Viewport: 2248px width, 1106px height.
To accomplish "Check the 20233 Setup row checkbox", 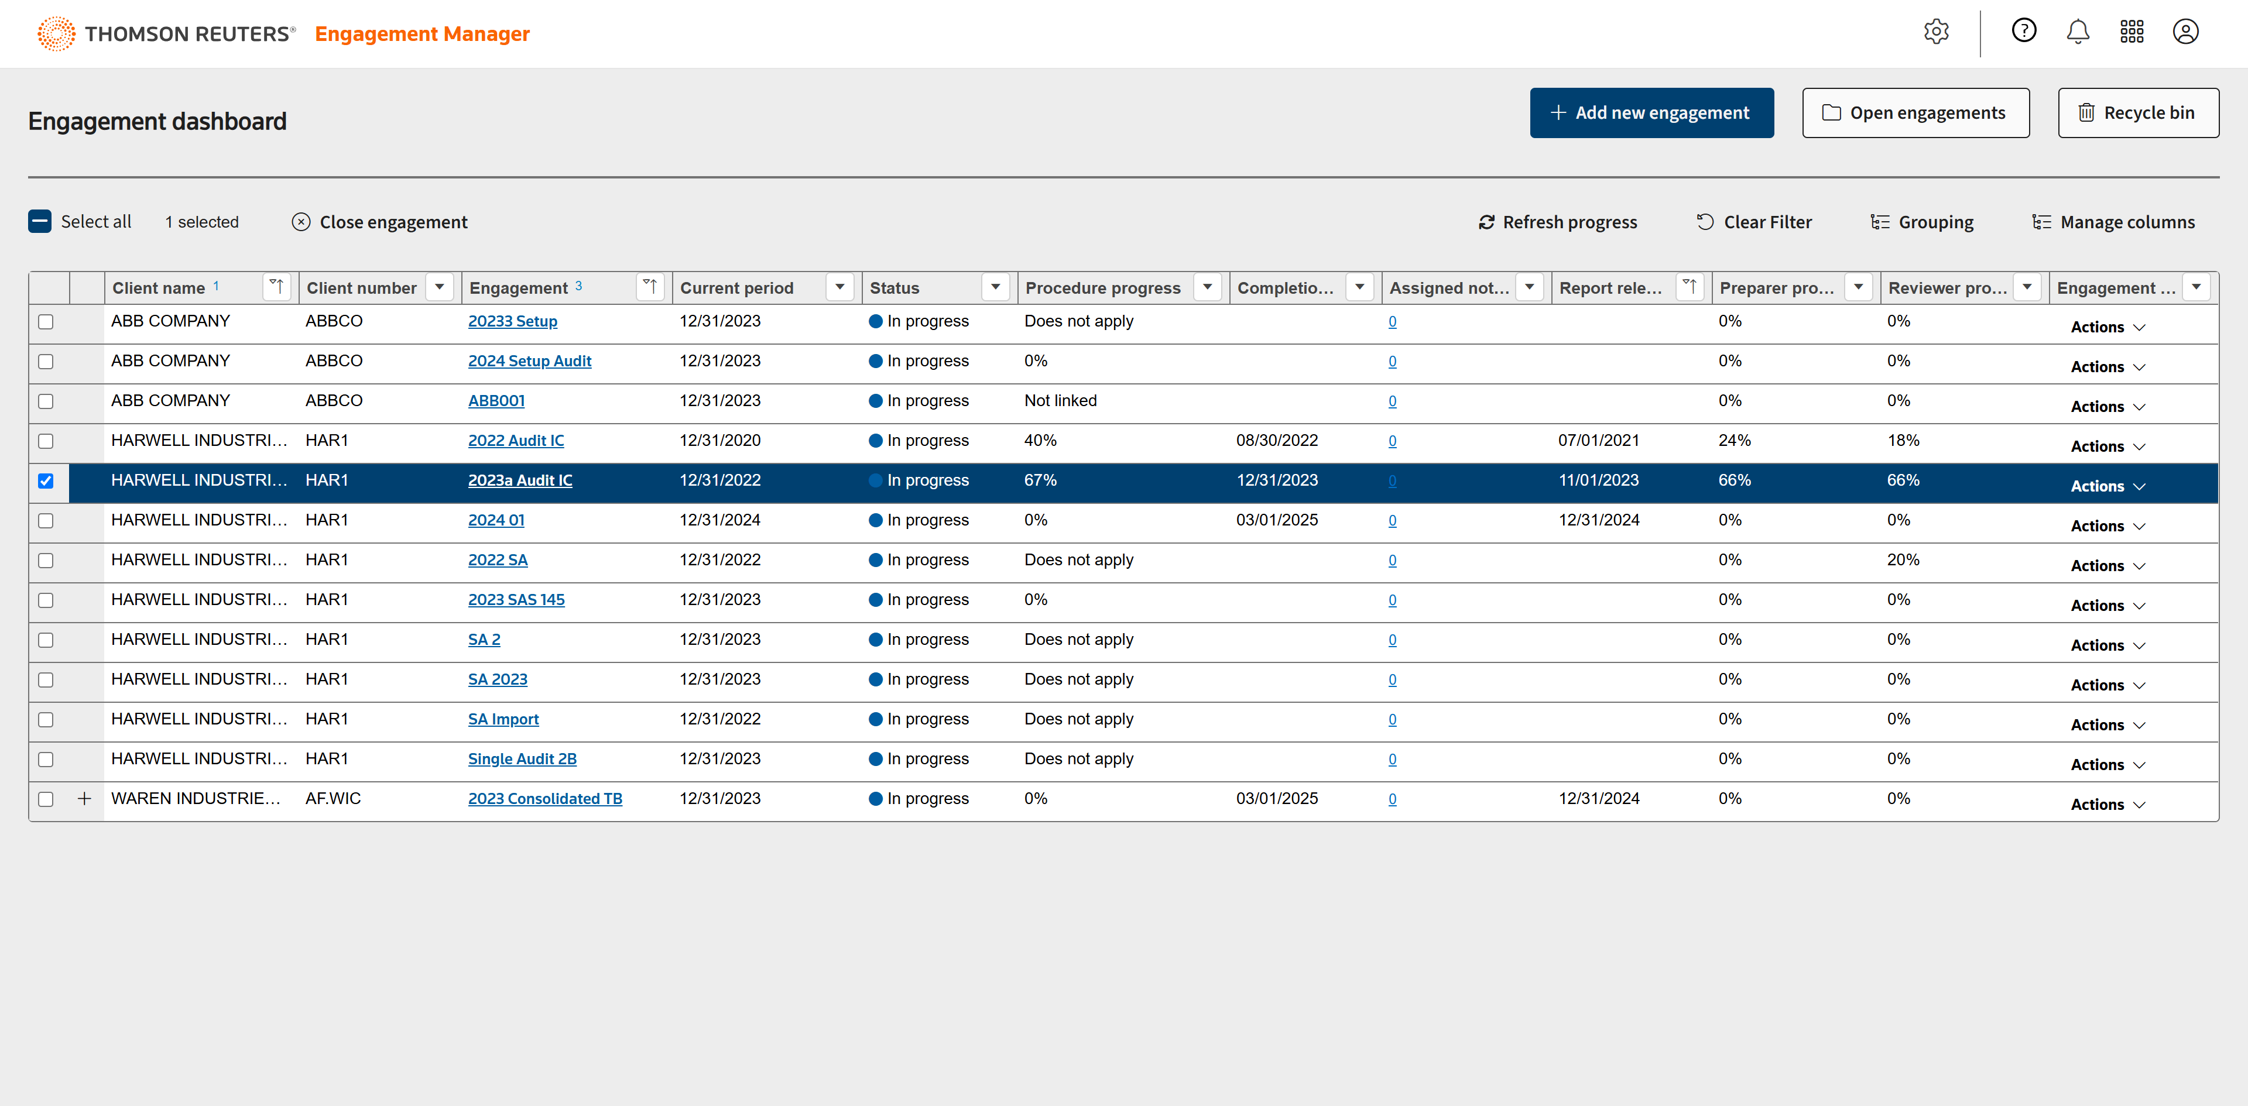I will click(46, 322).
